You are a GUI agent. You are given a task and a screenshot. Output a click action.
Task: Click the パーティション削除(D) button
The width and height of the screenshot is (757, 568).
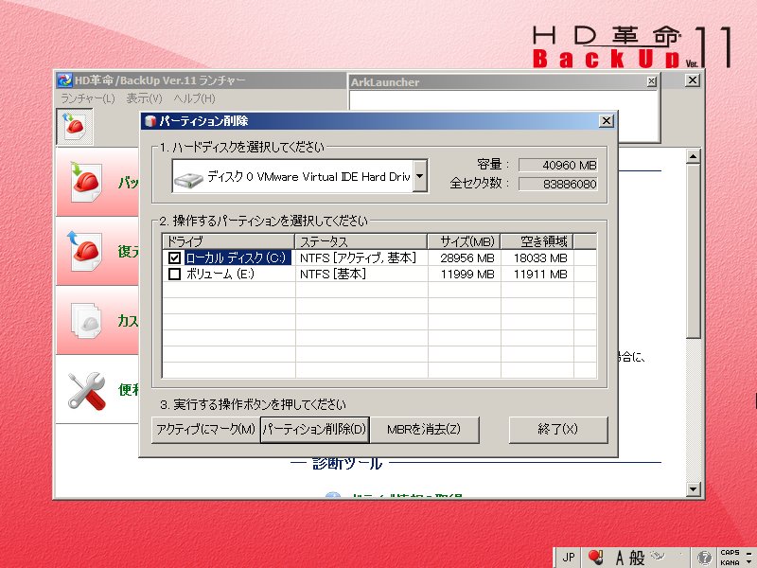pos(315,430)
